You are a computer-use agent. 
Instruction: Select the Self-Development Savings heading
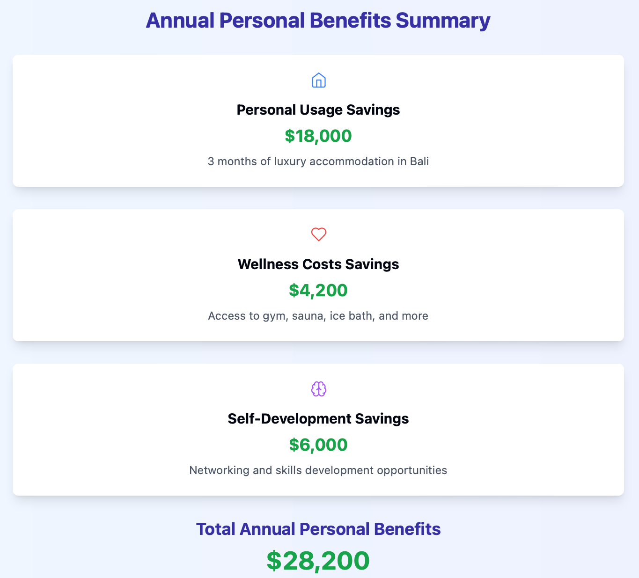click(318, 419)
